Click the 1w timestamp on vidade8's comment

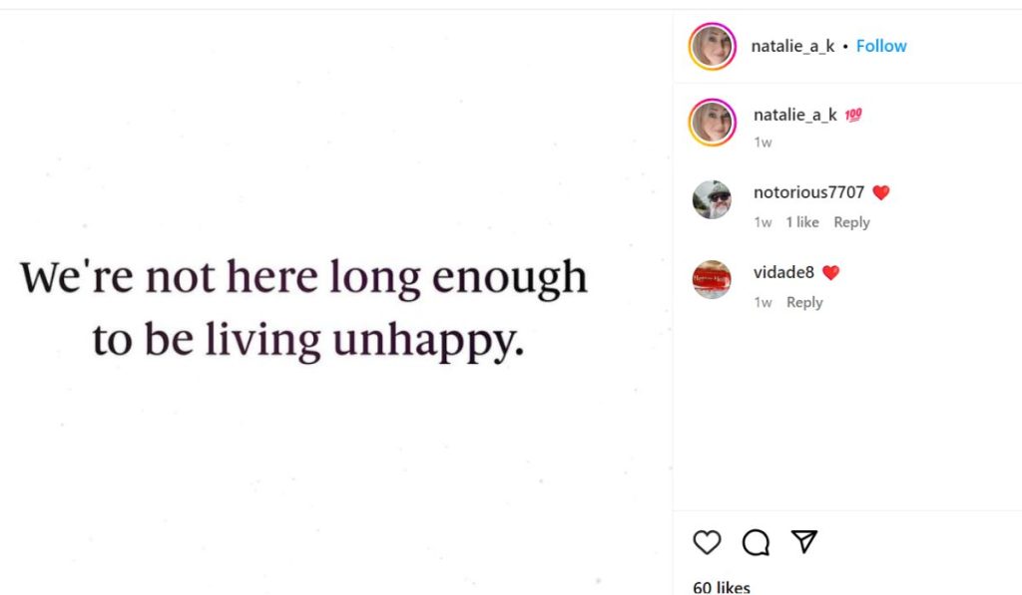763,302
